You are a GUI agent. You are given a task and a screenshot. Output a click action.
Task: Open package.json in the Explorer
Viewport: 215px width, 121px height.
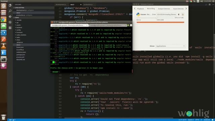pyautogui.click(x=20, y=55)
